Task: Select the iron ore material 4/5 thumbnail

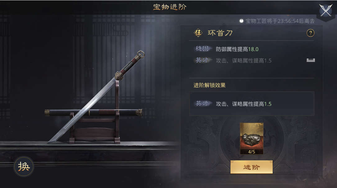Action: 252,139
